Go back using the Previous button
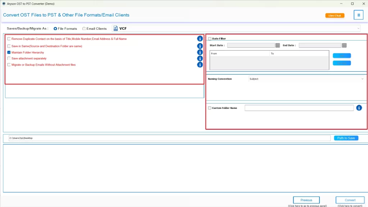Image resolution: width=368 pixels, height=207 pixels. tap(306, 200)
